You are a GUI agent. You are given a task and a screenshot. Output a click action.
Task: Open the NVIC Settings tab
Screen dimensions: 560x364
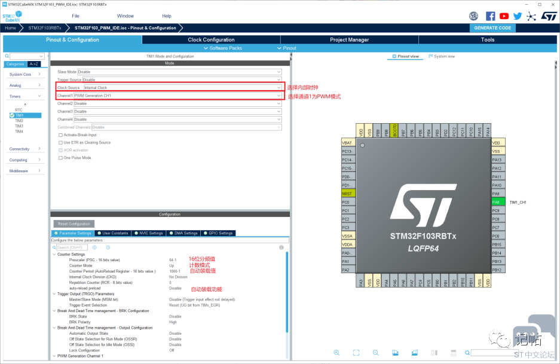[148, 233]
